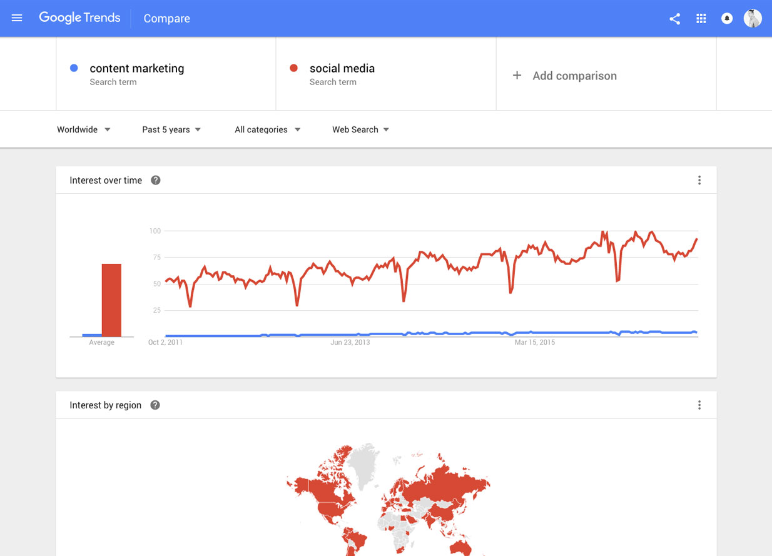Open the notifications bell
This screenshot has height=556, width=772.
pos(727,19)
